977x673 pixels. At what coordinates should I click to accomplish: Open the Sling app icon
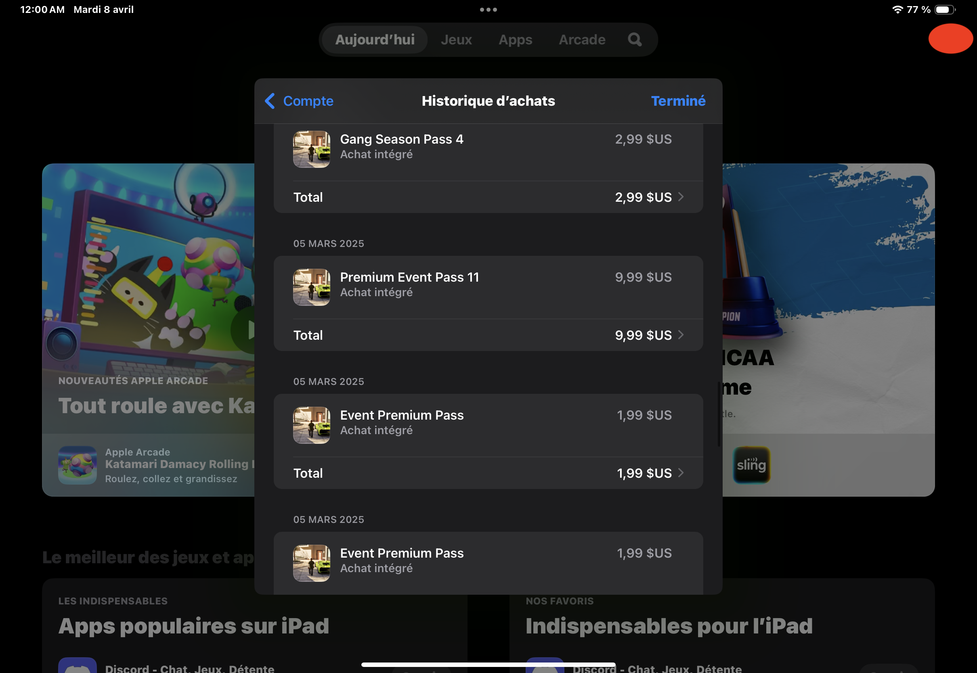coord(751,465)
